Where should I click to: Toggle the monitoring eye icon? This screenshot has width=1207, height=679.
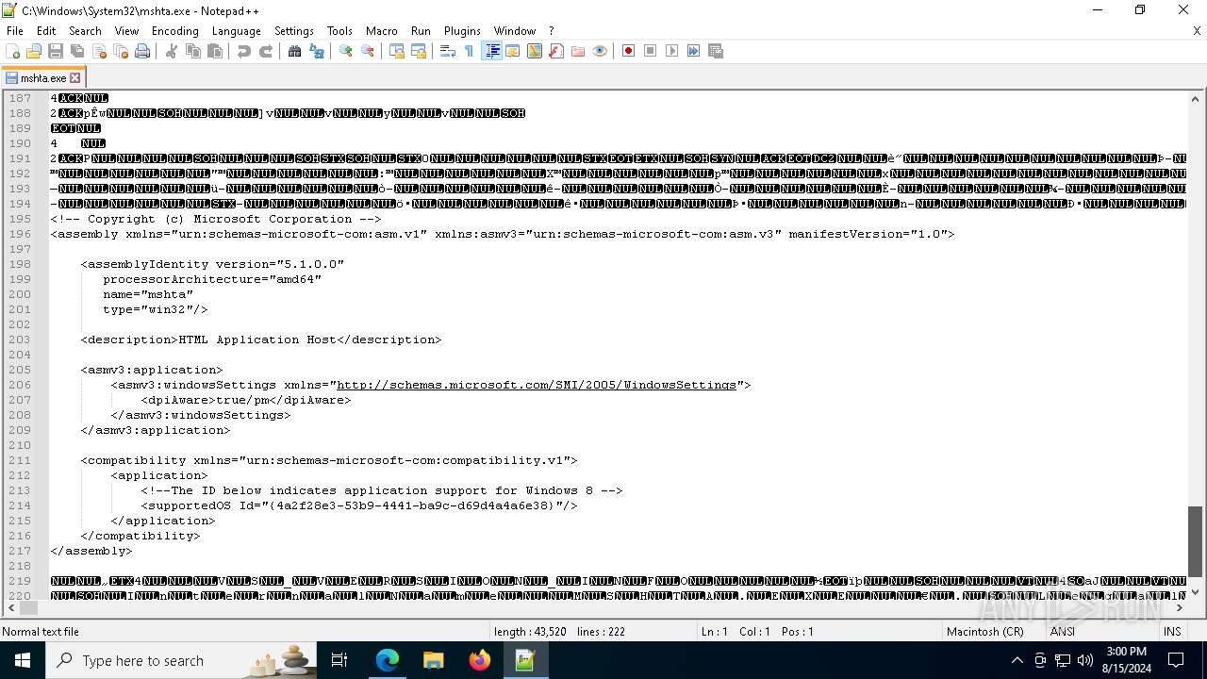[600, 51]
